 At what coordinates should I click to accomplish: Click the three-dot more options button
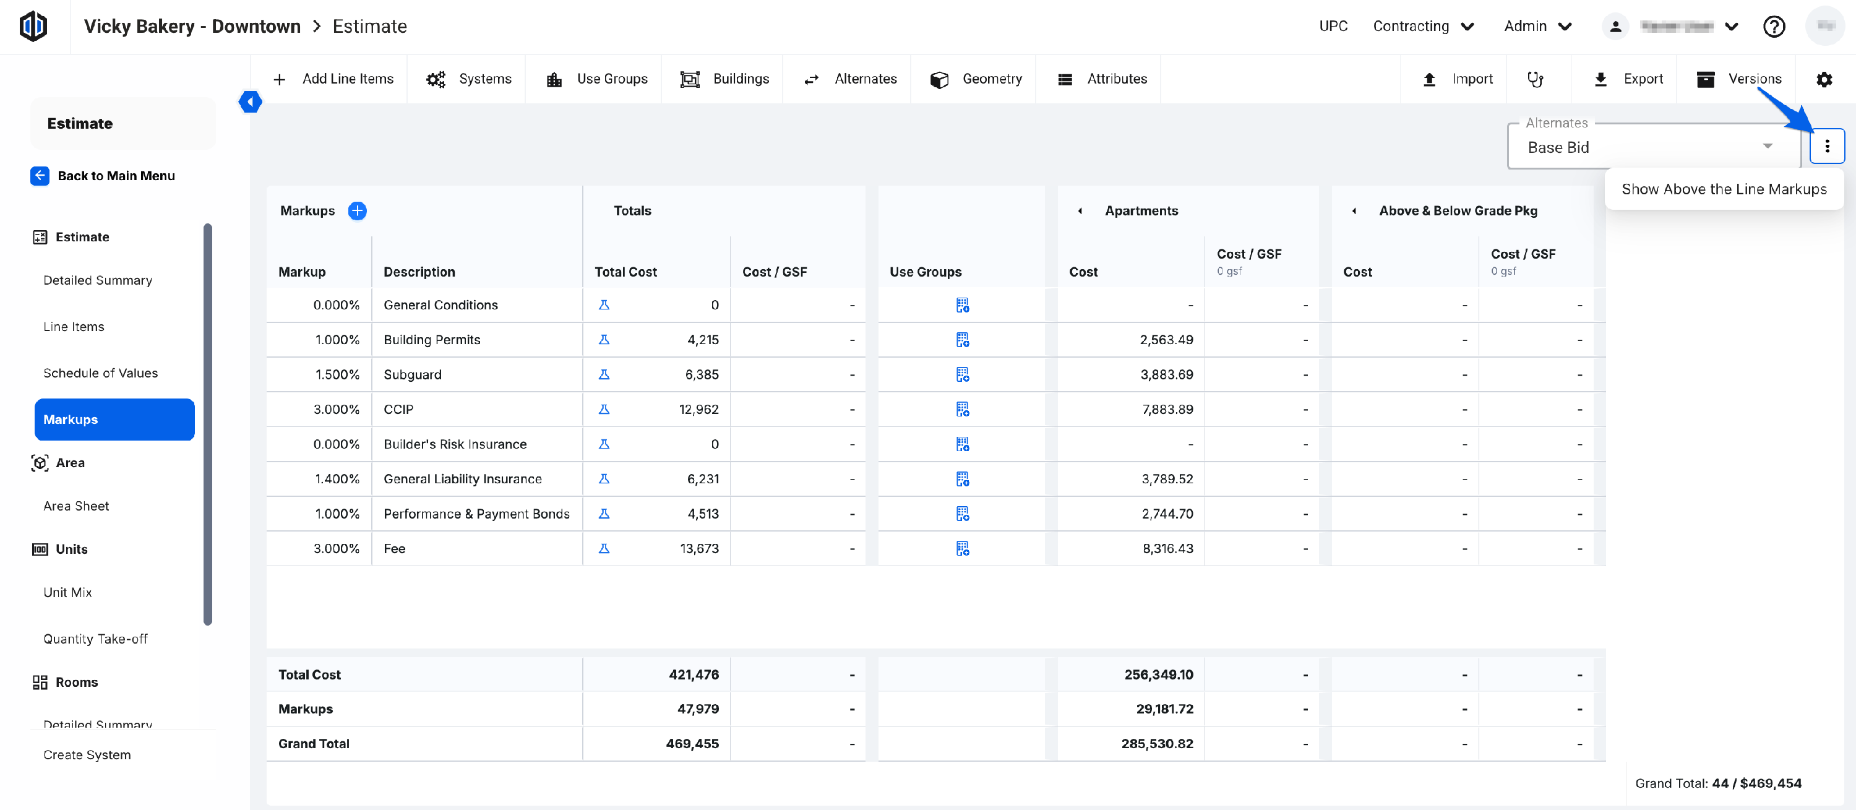[1826, 146]
